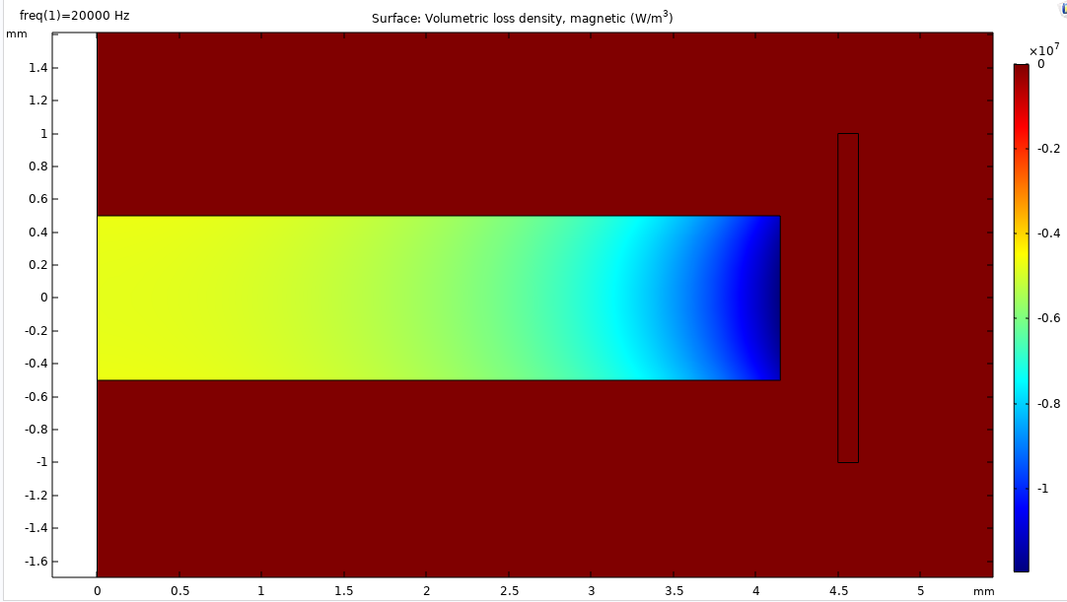Click the dark red top of the color legend
1067x602 pixels.
[x=1021, y=71]
